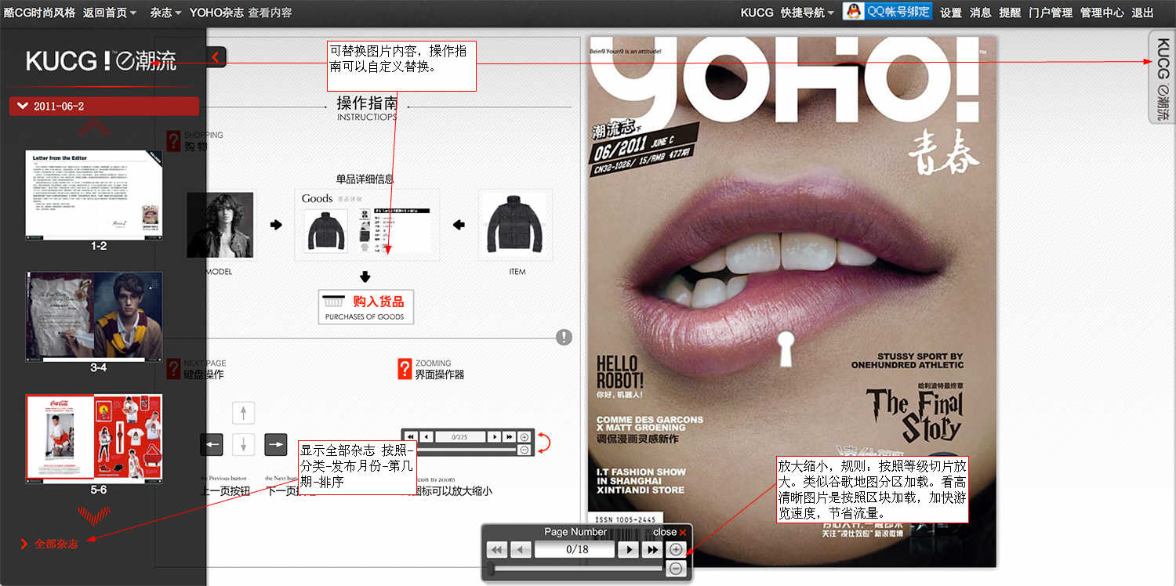Click the 3-4 label under the second thumbnail
Viewport: 1176px width, 586px height.
pyautogui.click(x=99, y=367)
